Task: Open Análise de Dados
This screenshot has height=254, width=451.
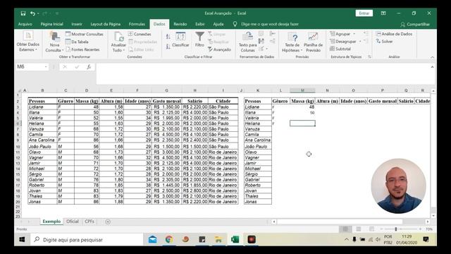Action: click(x=394, y=34)
